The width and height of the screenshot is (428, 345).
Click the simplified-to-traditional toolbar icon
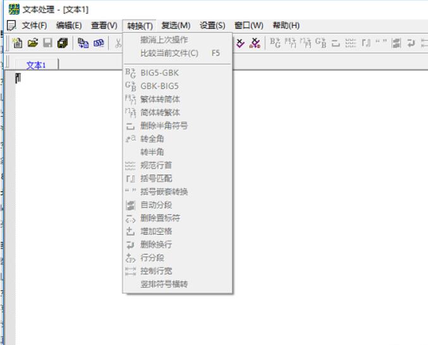[305, 43]
